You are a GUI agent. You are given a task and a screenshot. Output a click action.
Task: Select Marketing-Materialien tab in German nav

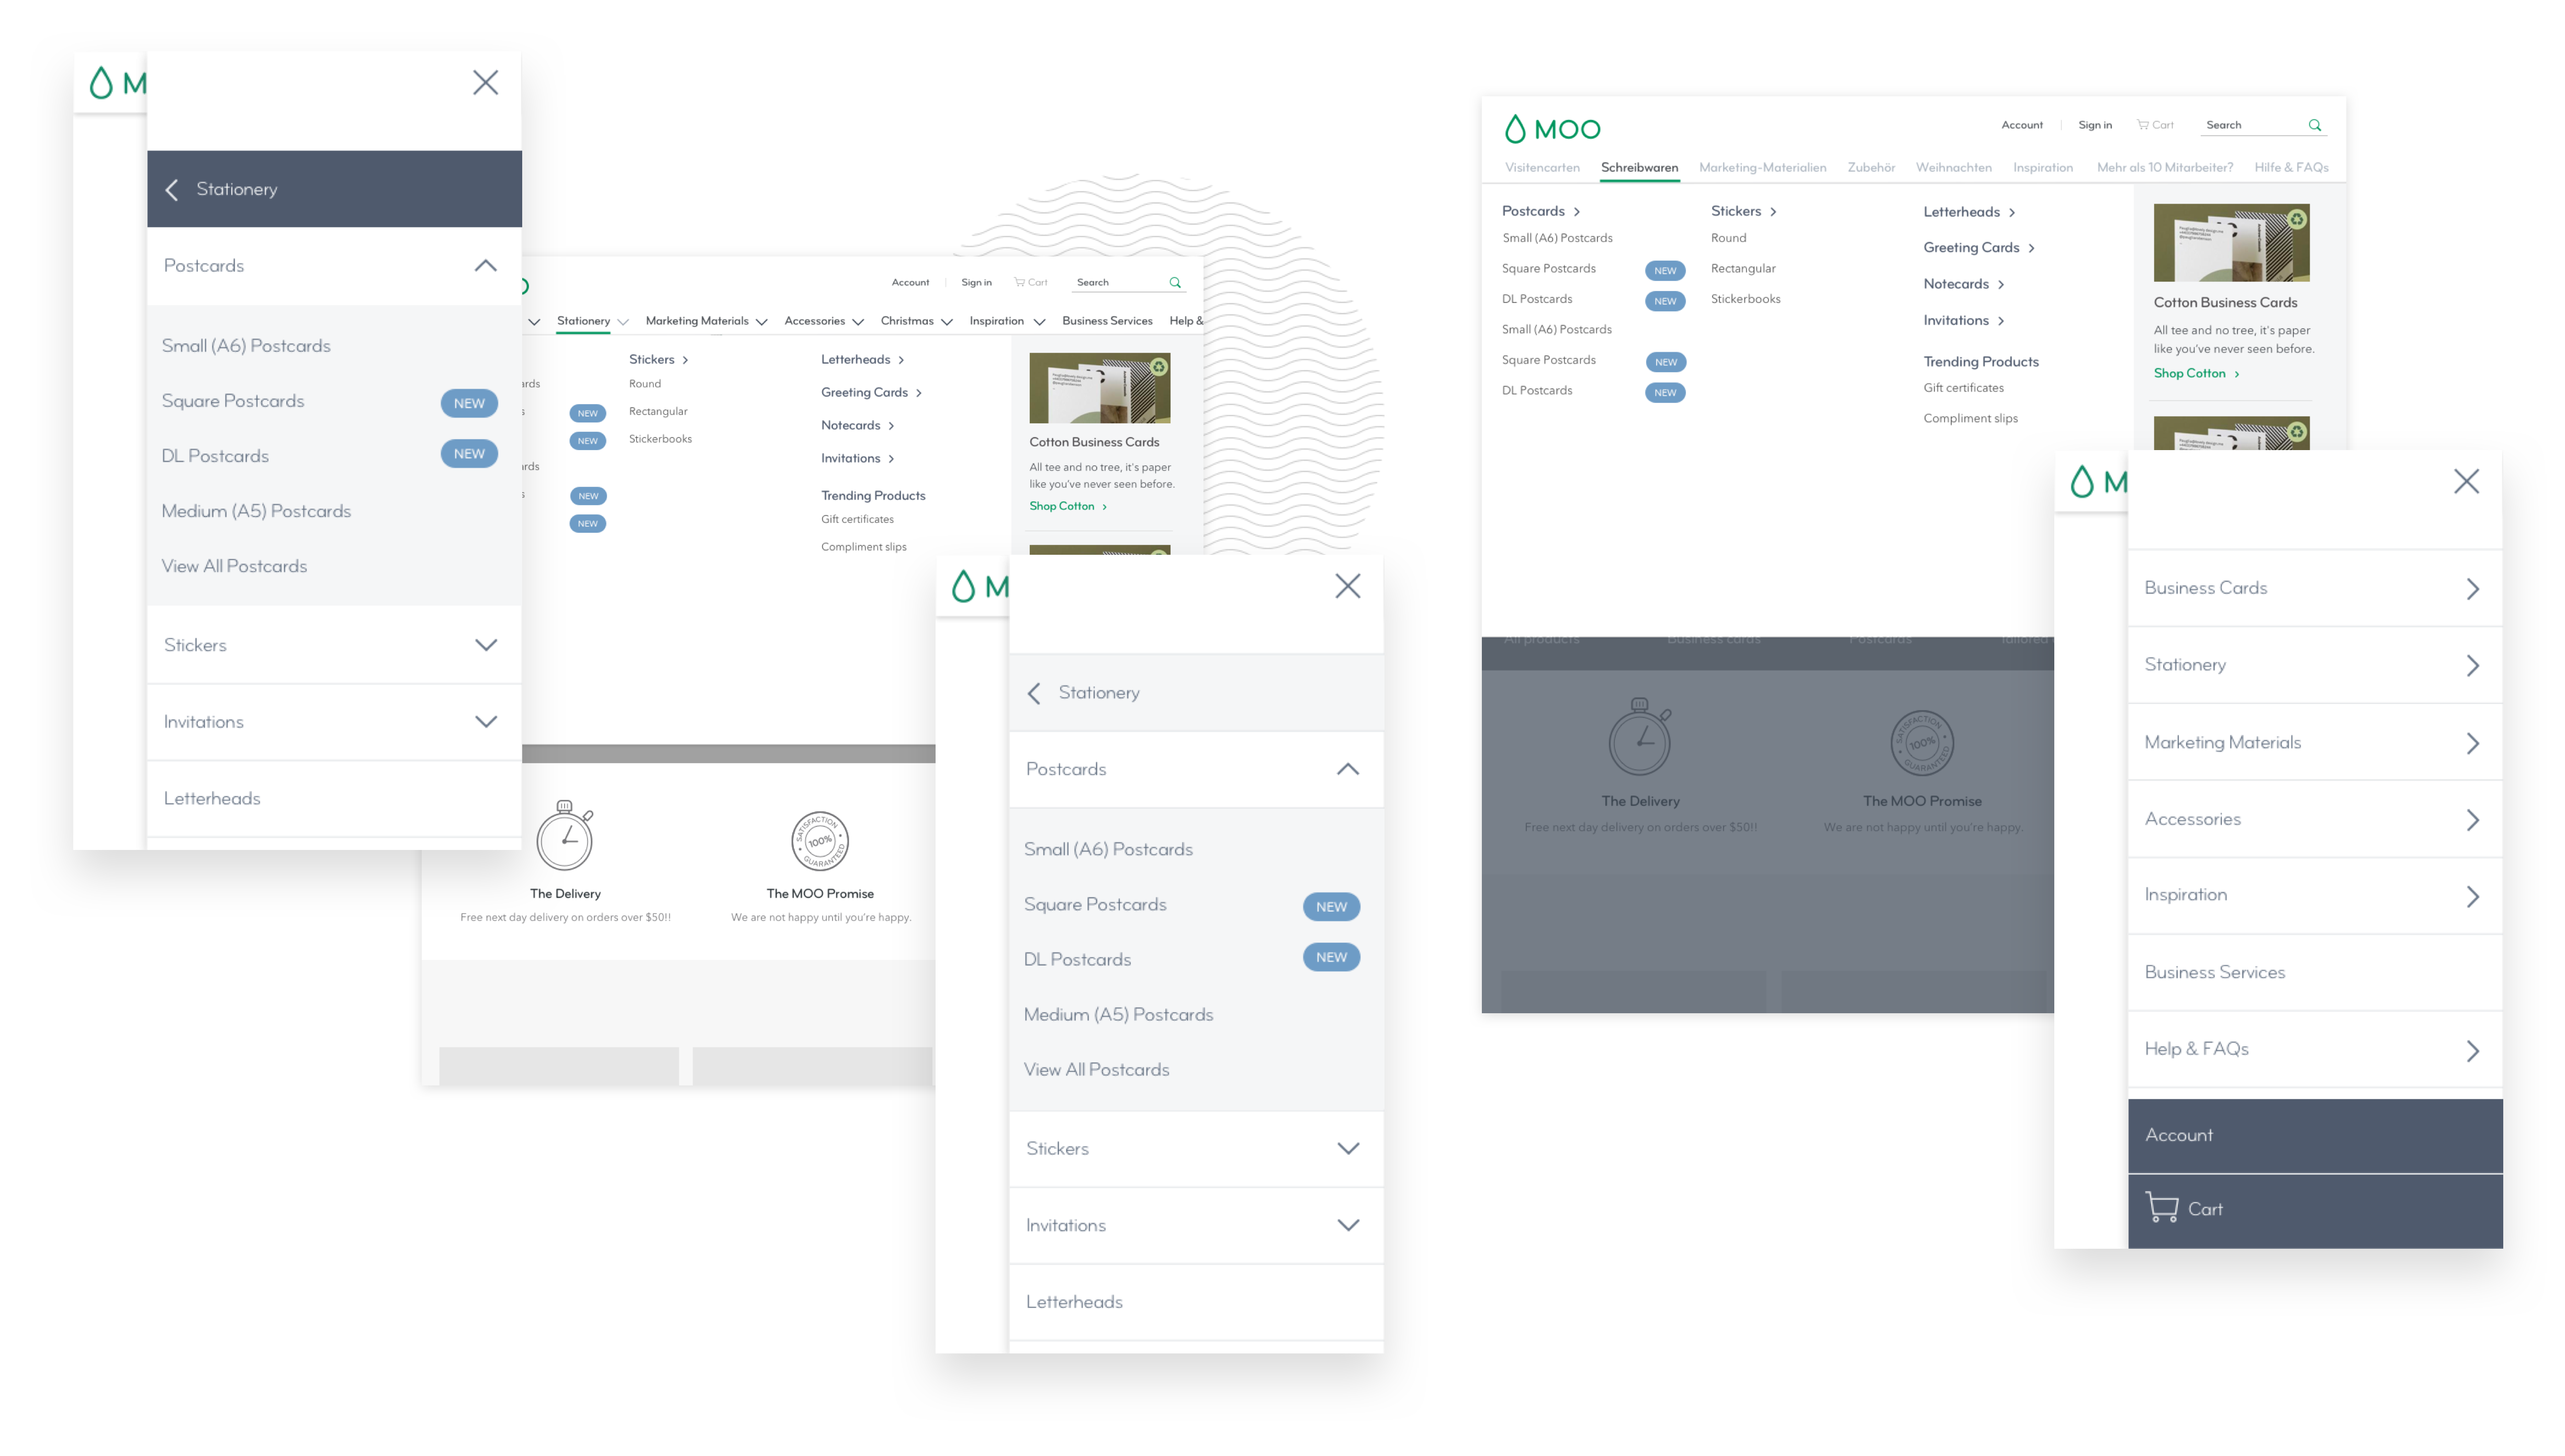point(1761,168)
